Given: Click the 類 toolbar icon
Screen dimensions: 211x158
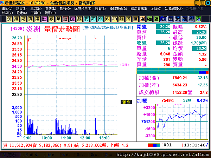Looking at the screenshot, I should coord(58,19).
